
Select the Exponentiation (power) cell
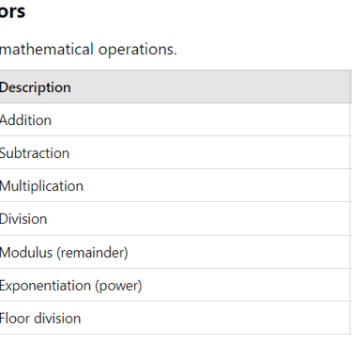(x=175, y=285)
